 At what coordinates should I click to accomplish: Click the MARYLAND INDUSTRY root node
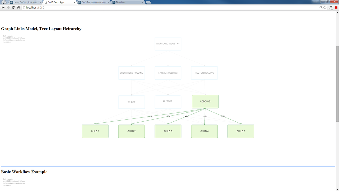click(168, 44)
